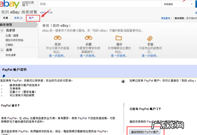Click 進一步說明 under 找到
The image size is (197, 135).
(x=57, y=56)
